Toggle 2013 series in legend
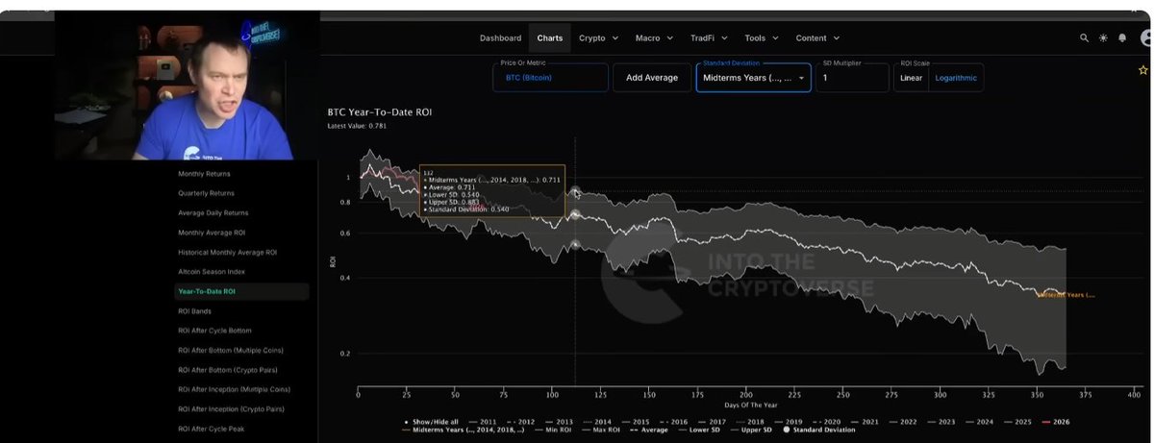This screenshot has height=443, width=1154. [x=560, y=422]
